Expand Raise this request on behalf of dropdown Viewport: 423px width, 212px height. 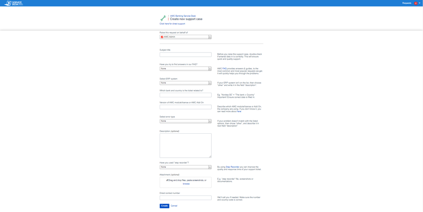(x=185, y=37)
